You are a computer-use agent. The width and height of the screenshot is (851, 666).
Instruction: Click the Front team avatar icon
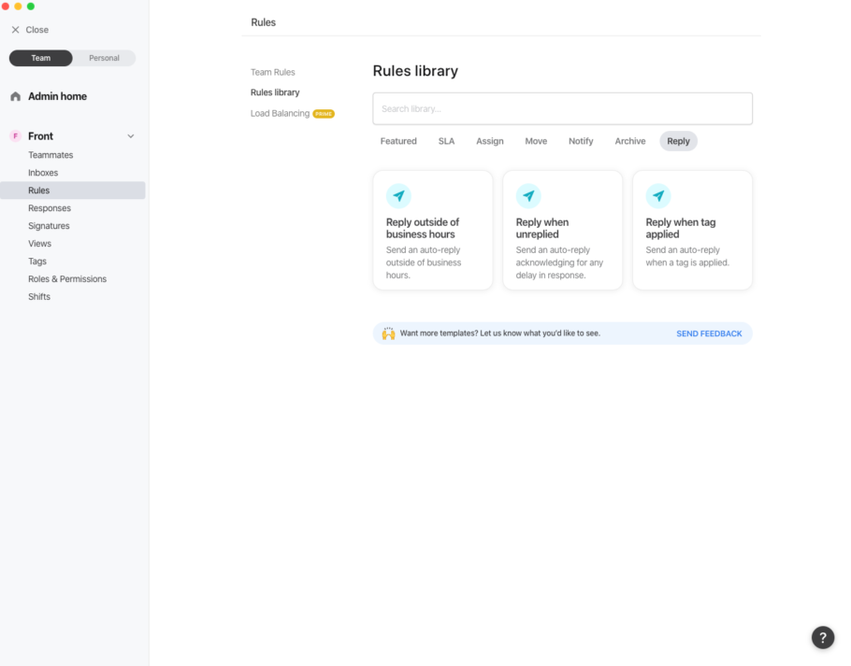pos(15,136)
